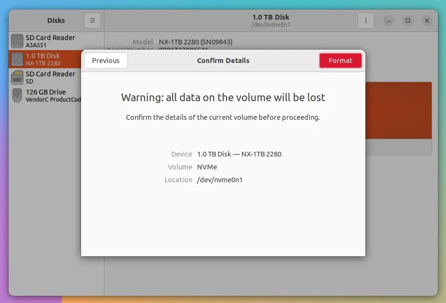Open the Disks hamburger application menu
Image resolution: width=446 pixels, height=303 pixels.
click(x=93, y=21)
